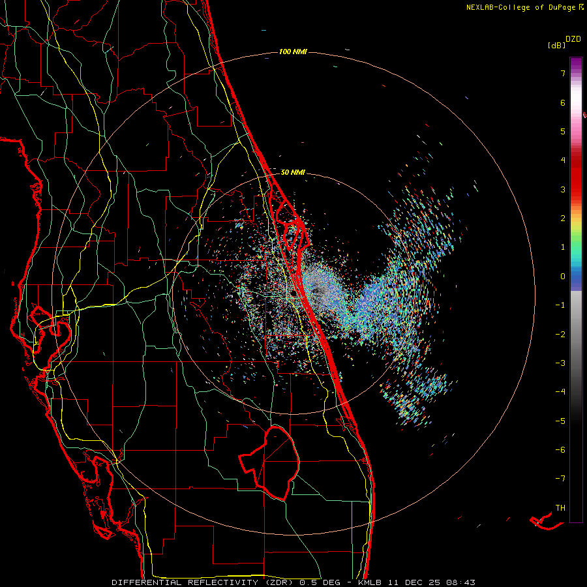Click the DIFFERENTIAL REFLECTIVITY (ZDR) caption text
Image resolution: width=587 pixels, height=587 pixels.
203,582
